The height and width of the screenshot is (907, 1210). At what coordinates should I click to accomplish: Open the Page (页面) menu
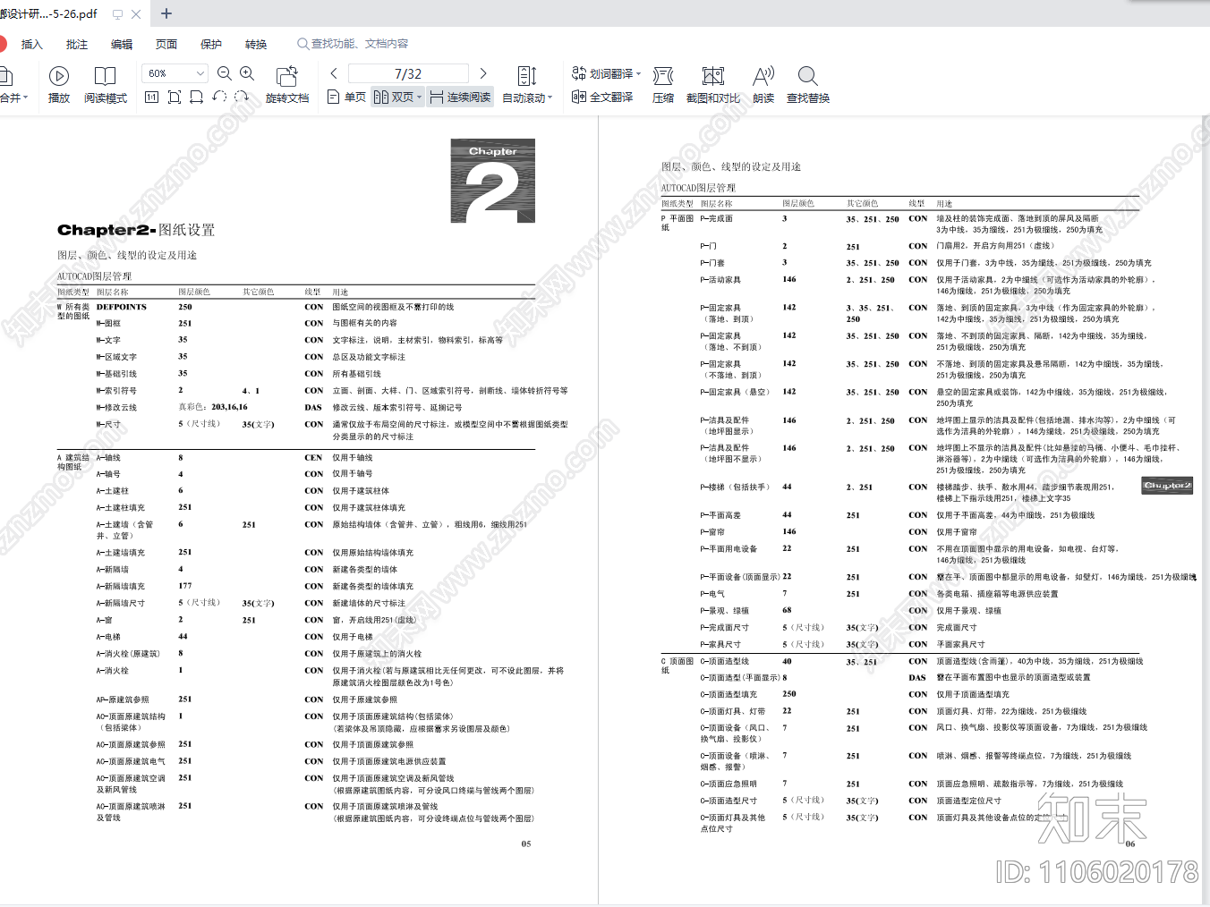pyautogui.click(x=166, y=44)
